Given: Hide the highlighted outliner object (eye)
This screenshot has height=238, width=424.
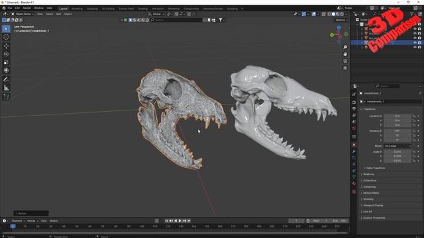Looking at the screenshot, I should [x=415, y=42].
